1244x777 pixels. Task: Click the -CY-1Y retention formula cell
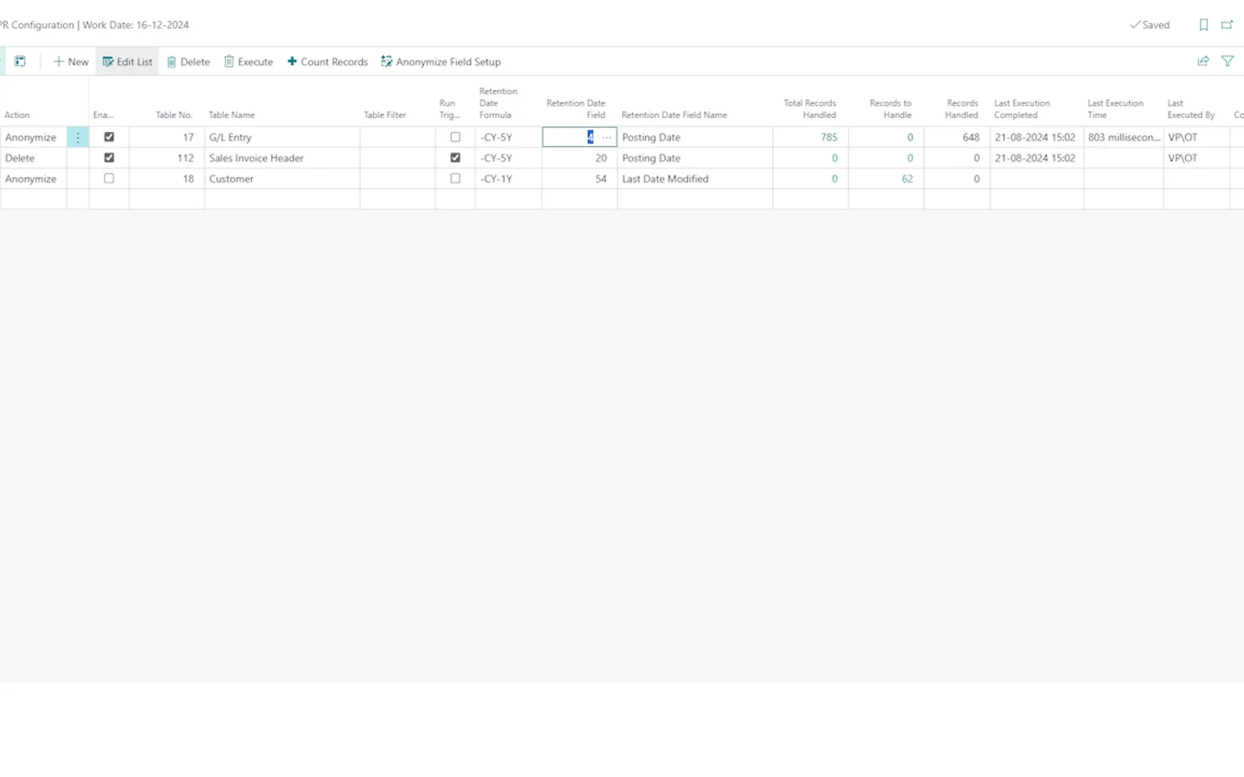click(x=508, y=179)
